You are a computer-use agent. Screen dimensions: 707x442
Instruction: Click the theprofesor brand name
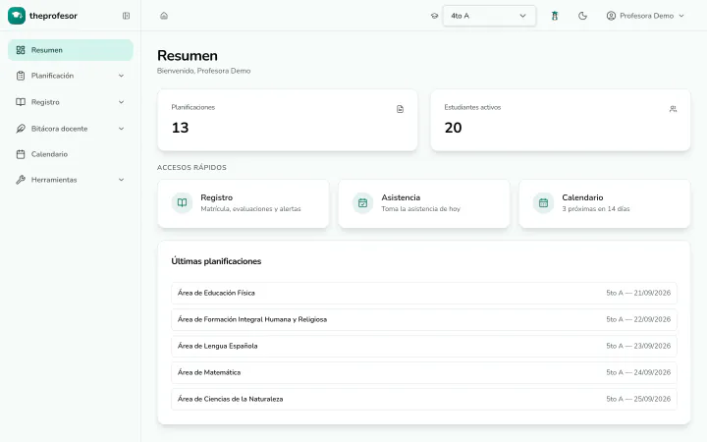53,16
